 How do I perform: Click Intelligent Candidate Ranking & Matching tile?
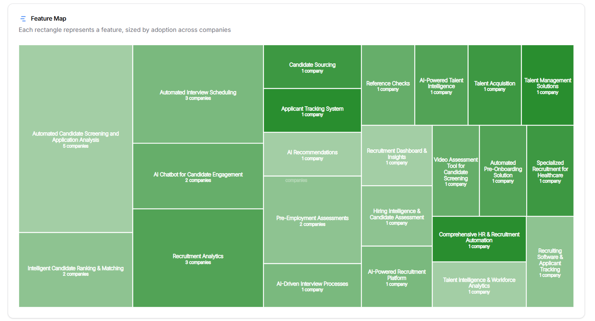pyautogui.click(x=75, y=270)
